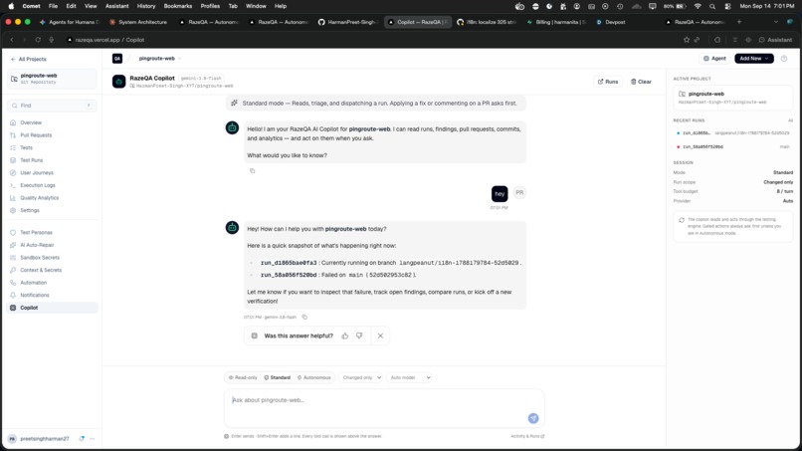Copy the first Copilot greeting message
The width and height of the screenshot is (802, 451).
coord(252,171)
